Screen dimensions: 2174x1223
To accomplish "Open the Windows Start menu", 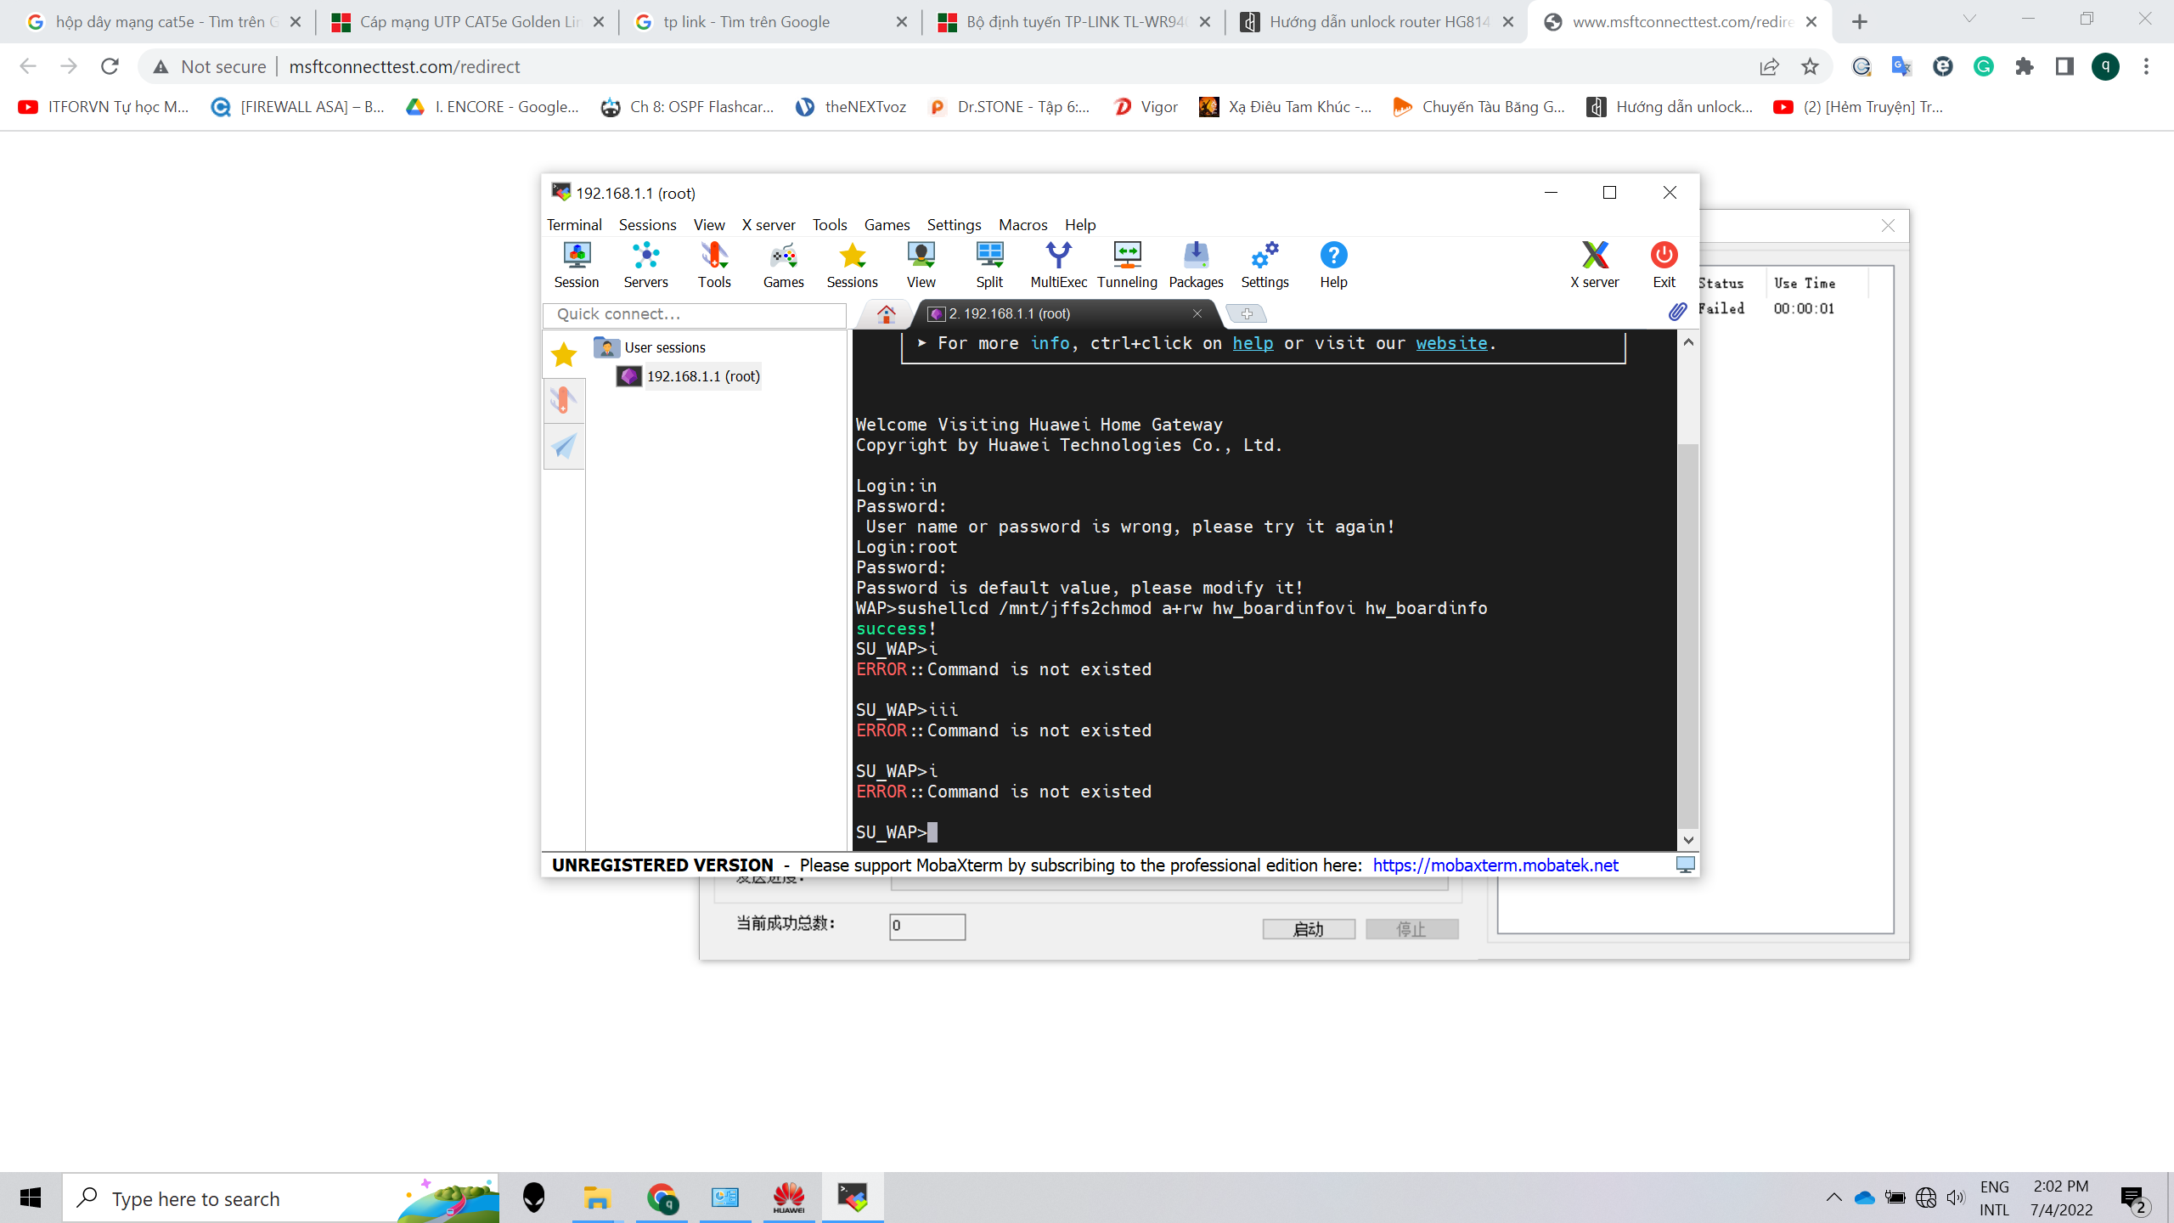I will pyautogui.click(x=31, y=1198).
